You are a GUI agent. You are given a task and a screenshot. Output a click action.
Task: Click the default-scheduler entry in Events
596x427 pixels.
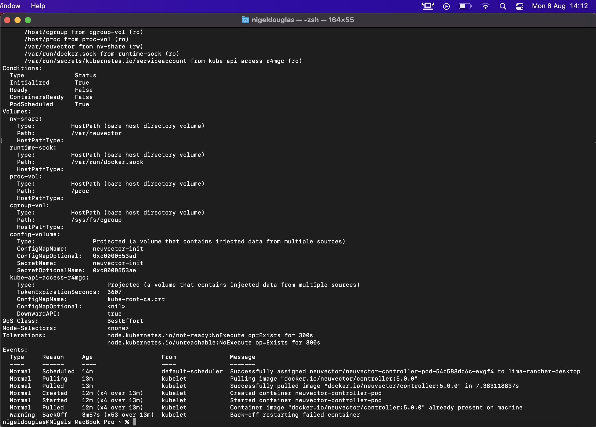(x=192, y=371)
